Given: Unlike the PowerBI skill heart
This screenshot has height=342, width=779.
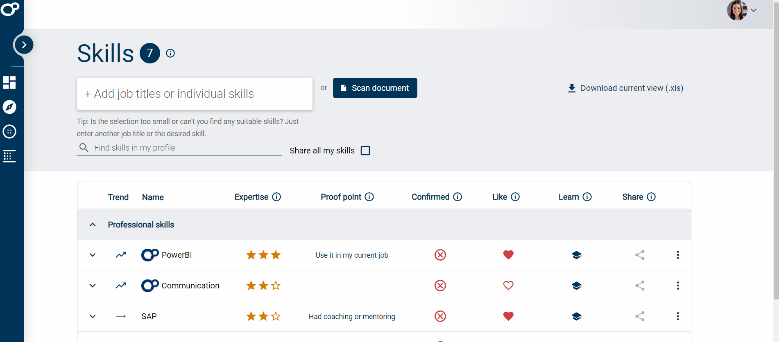Looking at the screenshot, I should [x=508, y=255].
